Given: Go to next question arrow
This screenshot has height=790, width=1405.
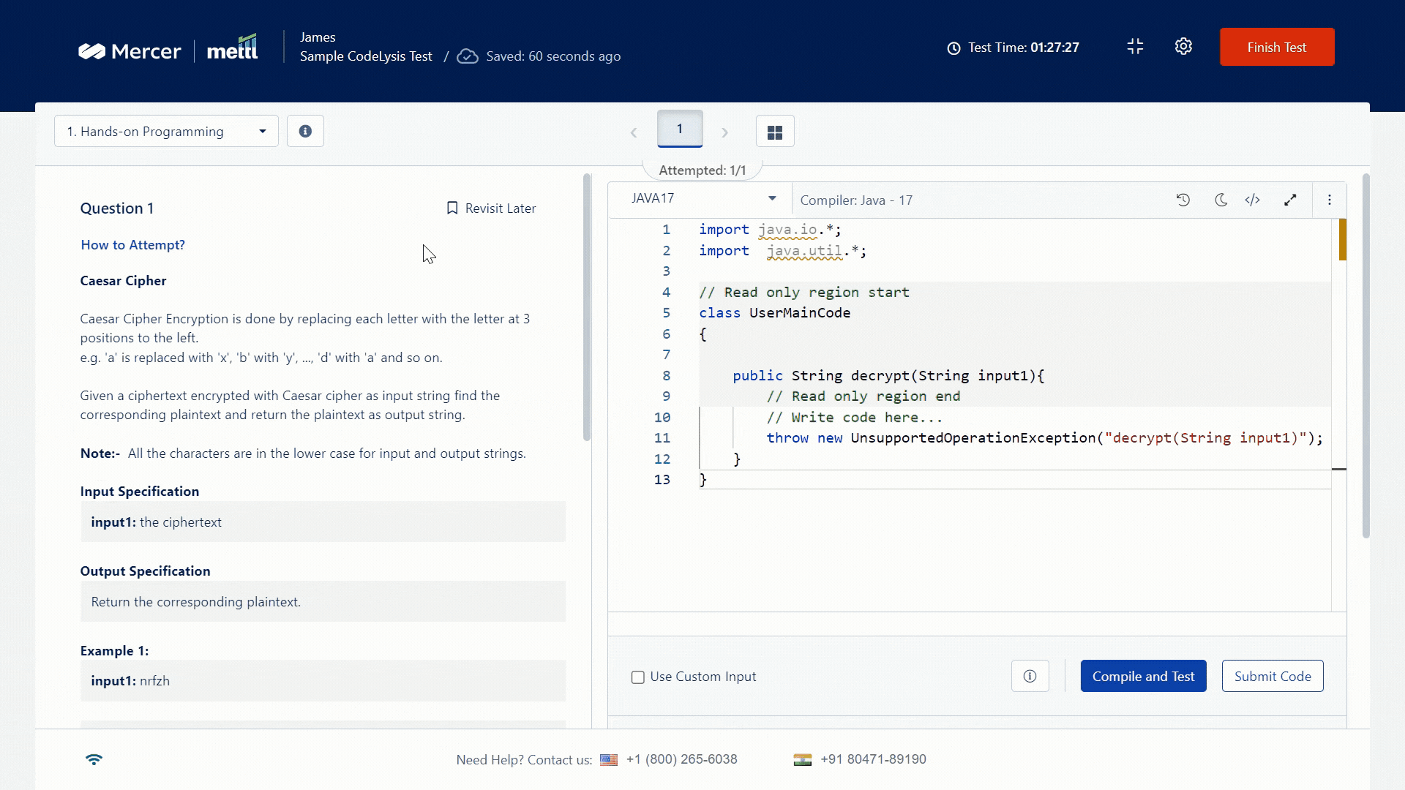Looking at the screenshot, I should tap(724, 132).
